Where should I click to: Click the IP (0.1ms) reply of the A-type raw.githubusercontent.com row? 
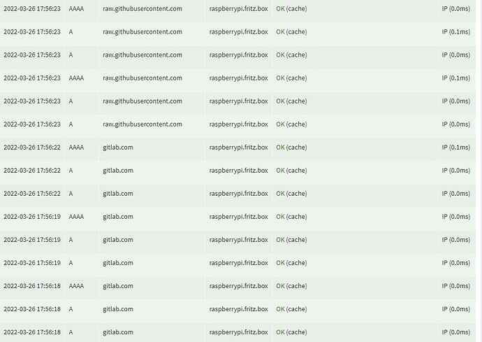456,31
